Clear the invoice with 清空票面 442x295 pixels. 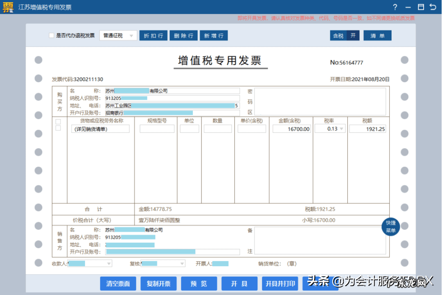(118, 284)
